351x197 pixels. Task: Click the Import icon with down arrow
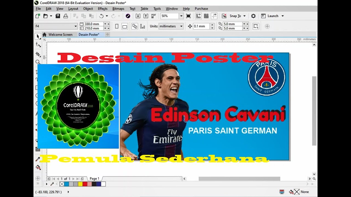(x=138, y=16)
